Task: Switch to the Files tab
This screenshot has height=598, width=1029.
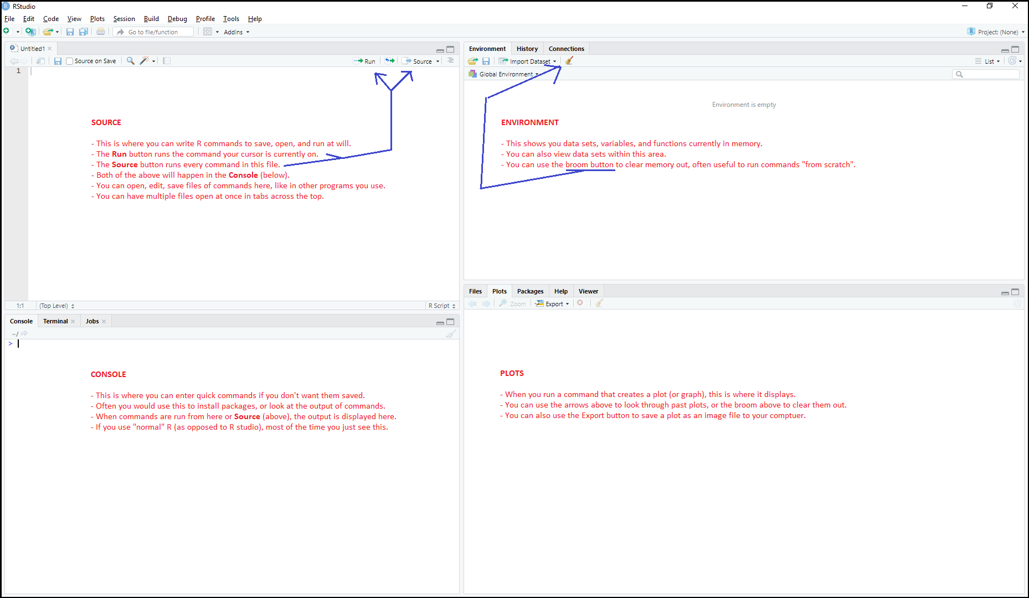Action: point(475,291)
